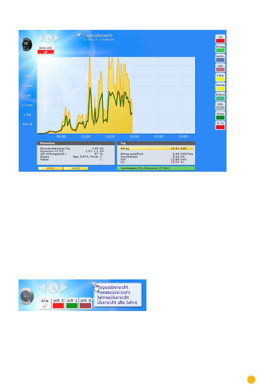Toggle inverter WR 1
This screenshot has width=267, height=386.
point(72,304)
